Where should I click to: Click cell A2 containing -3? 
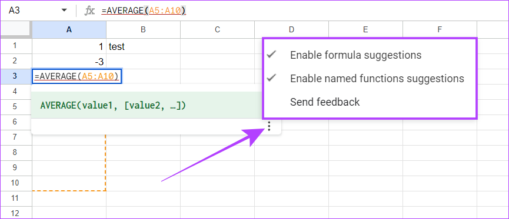[x=69, y=61]
